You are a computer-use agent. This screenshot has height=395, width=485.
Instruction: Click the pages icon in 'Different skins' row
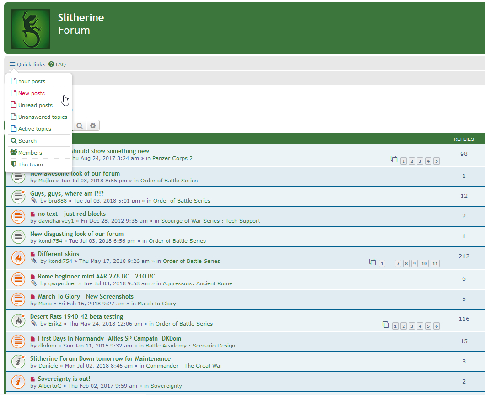click(x=372, y=262)
